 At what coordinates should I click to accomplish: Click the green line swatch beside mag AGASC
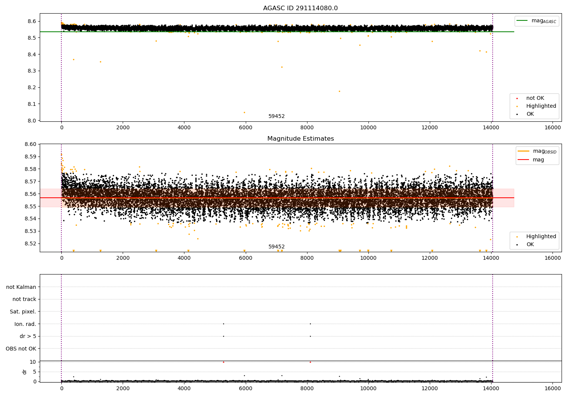point(523,21)
